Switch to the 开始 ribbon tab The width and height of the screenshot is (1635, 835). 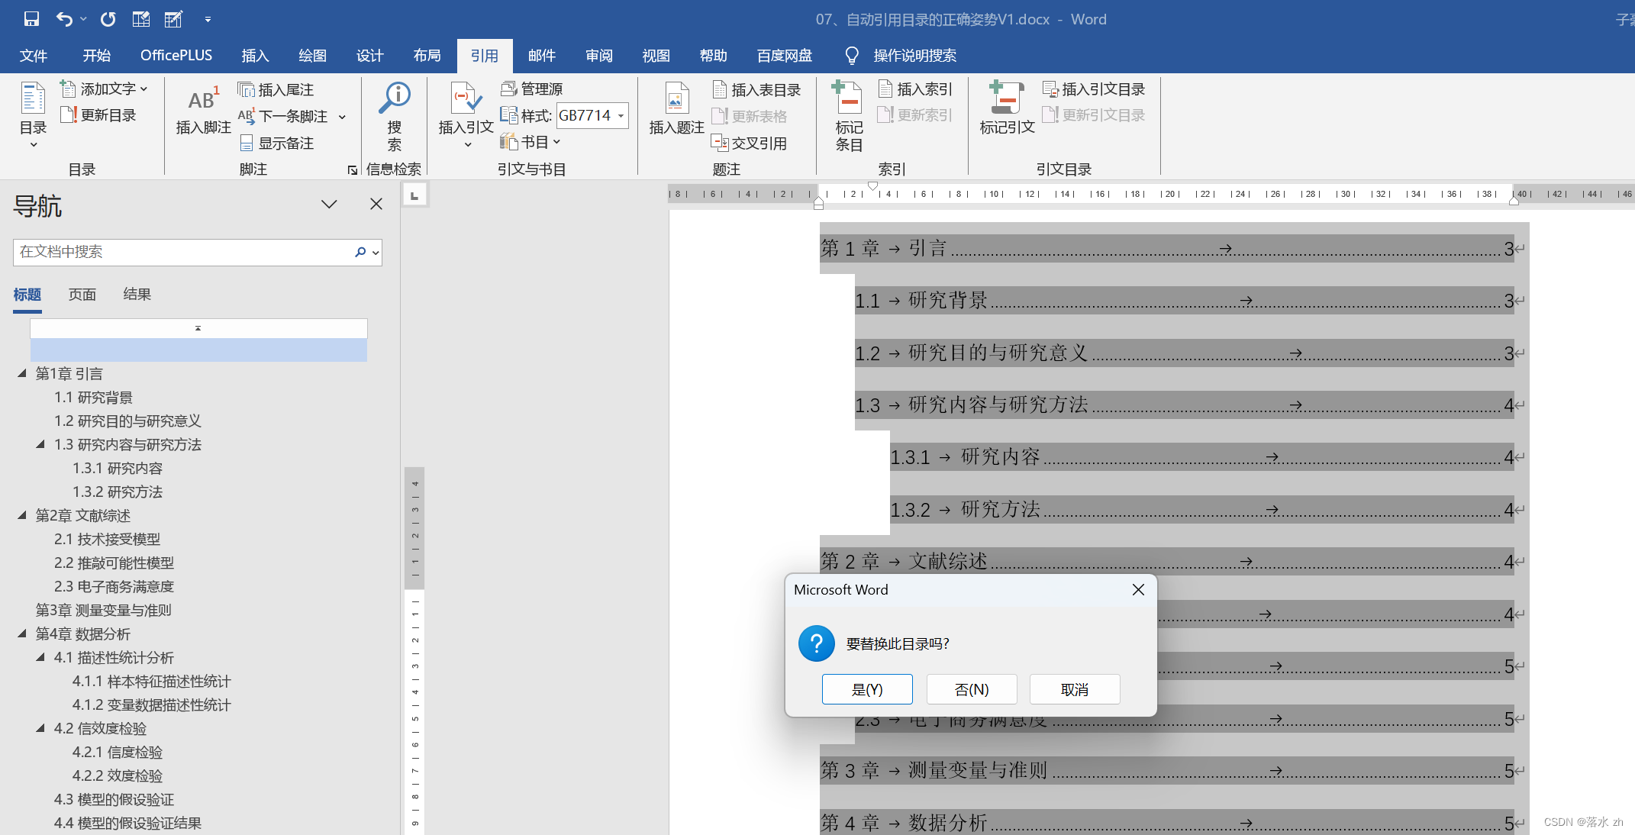pos(97,56)
